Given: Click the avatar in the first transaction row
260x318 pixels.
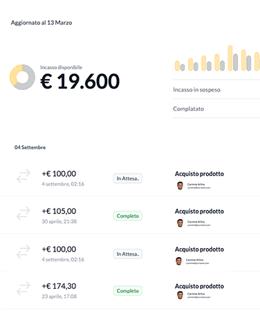Looking at the screenshot, I should point(180,186).
